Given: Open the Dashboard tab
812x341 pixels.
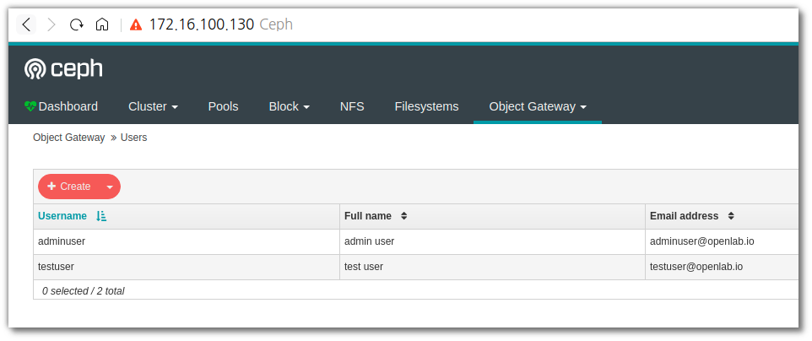Looking at the screenshot, I should point(61,106).
